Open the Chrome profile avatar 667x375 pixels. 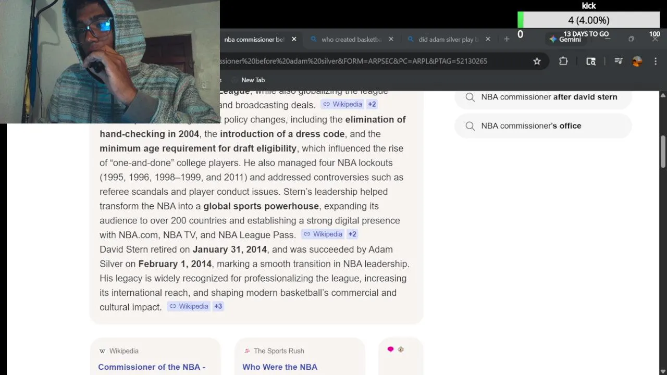point(637,61)
